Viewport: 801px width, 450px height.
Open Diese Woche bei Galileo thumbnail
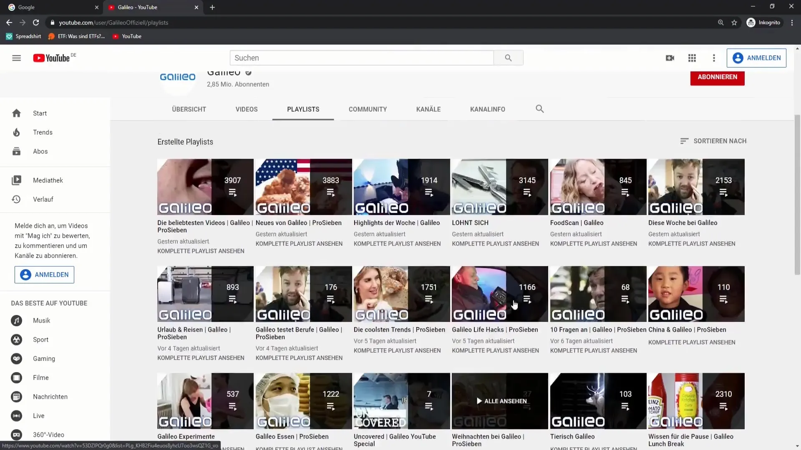click(696, 187)
